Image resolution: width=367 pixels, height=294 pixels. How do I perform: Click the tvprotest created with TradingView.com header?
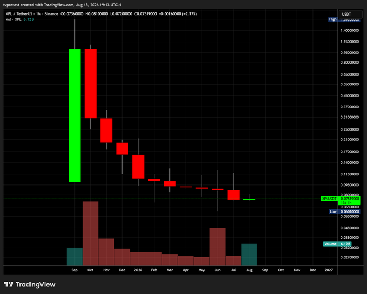[x=62, y=5]
